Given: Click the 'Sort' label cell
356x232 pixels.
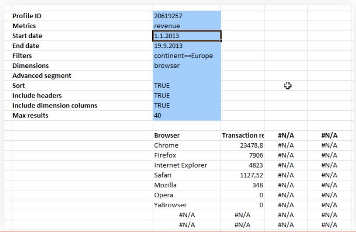Looking at the screenshot, I should point(82,86).
